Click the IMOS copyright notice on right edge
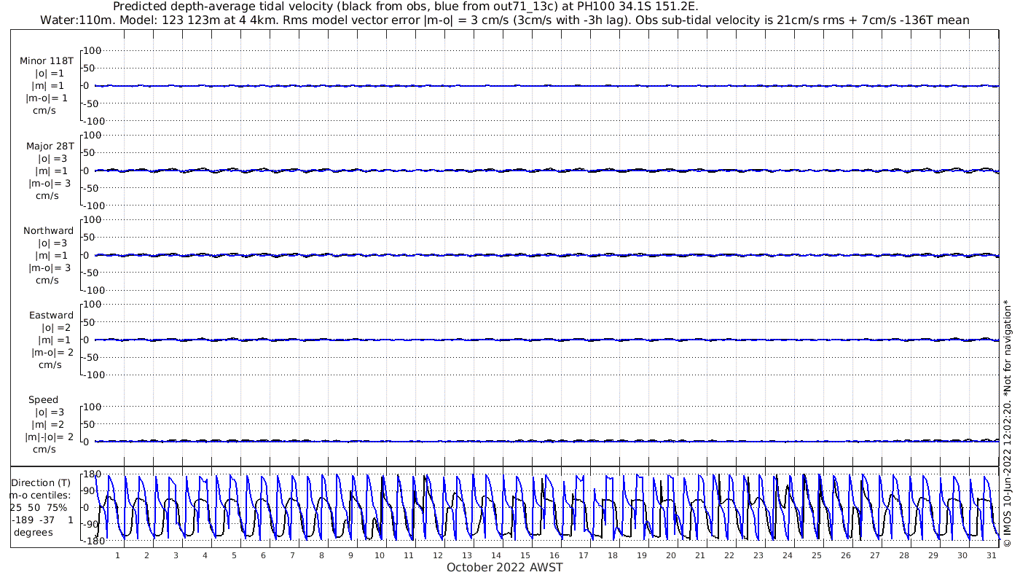The width and height of the screenshot is (1020, 583). point(1007,423)
